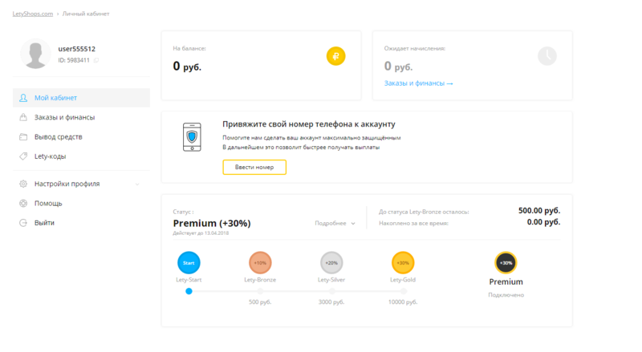Open Мой кабинет menu item
The height and width of the screenshot is (352, 642).
[x=55, y=98]
